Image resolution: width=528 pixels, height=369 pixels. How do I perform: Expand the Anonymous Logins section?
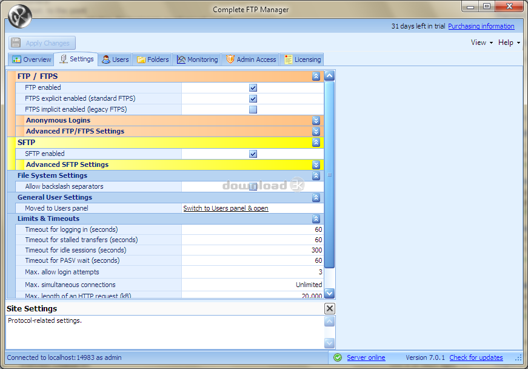[x=316, y=120]
